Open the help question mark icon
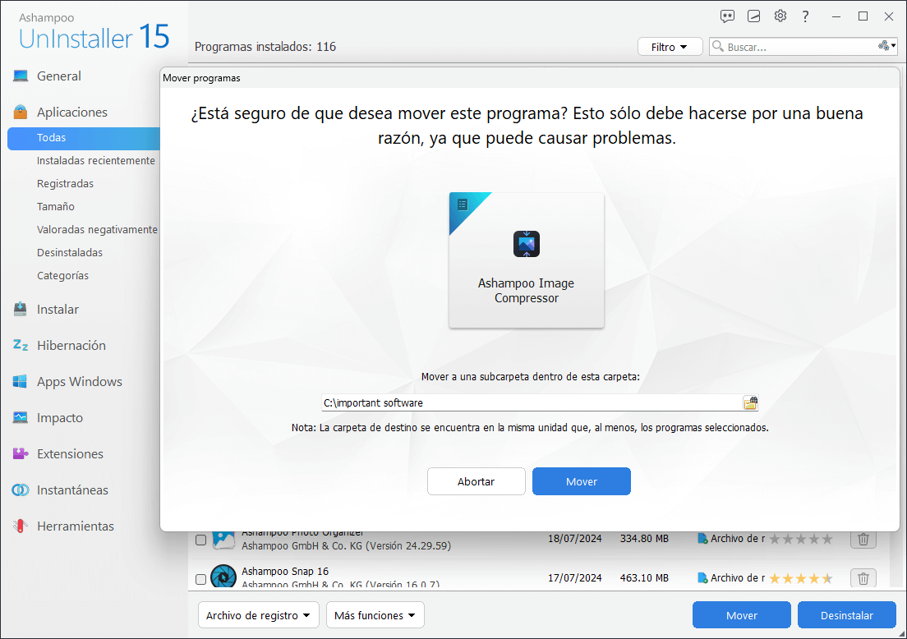The width and height of the screenshot is (907, 639). pos(805,16)
